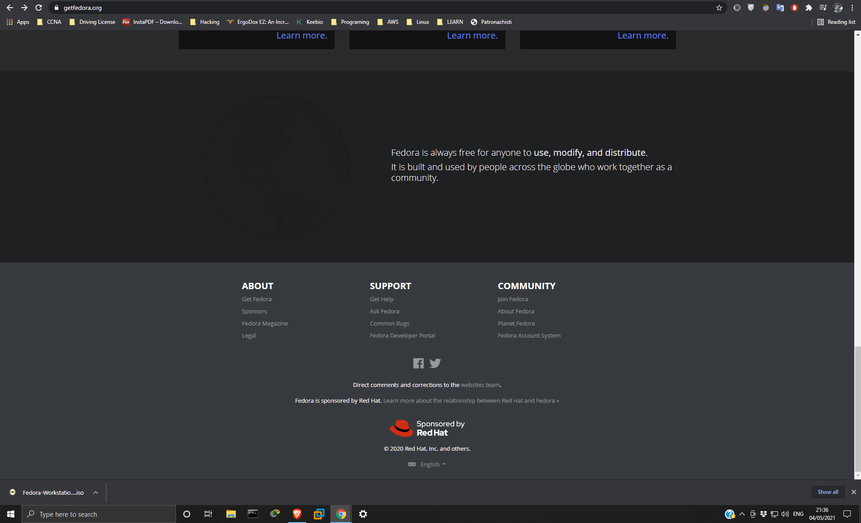Open the LEARN bookmarks folder
The image size is (861, 523).
click(450, 22)
